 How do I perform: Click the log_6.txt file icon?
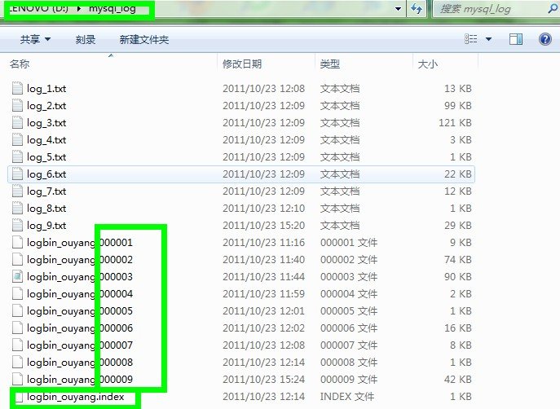click(x=17, y=174)
